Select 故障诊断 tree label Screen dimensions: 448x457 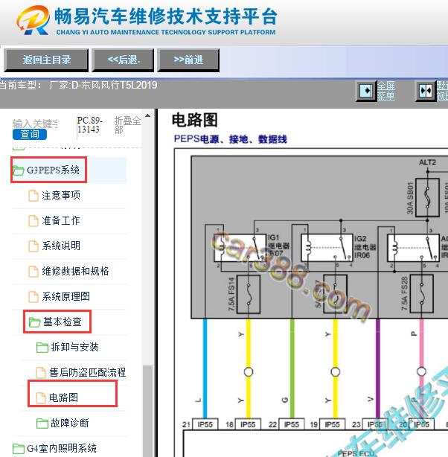70,423
